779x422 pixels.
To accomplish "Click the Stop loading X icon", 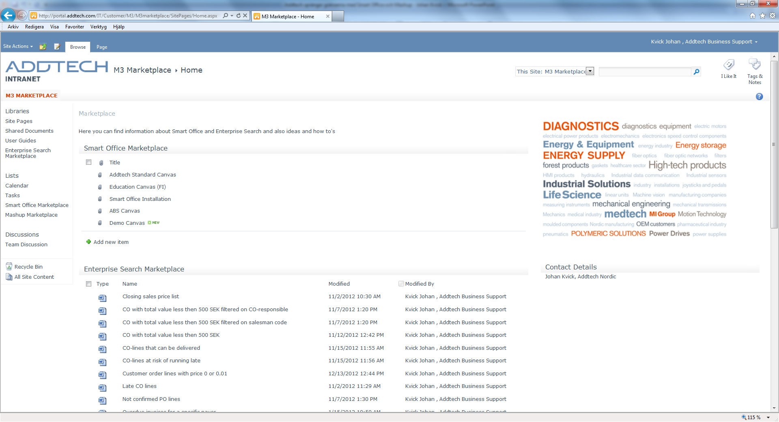I will click(245, 16).
